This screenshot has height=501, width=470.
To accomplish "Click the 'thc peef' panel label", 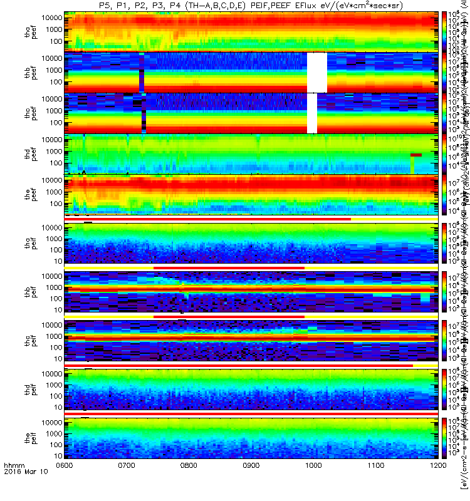I will [31, 113].
